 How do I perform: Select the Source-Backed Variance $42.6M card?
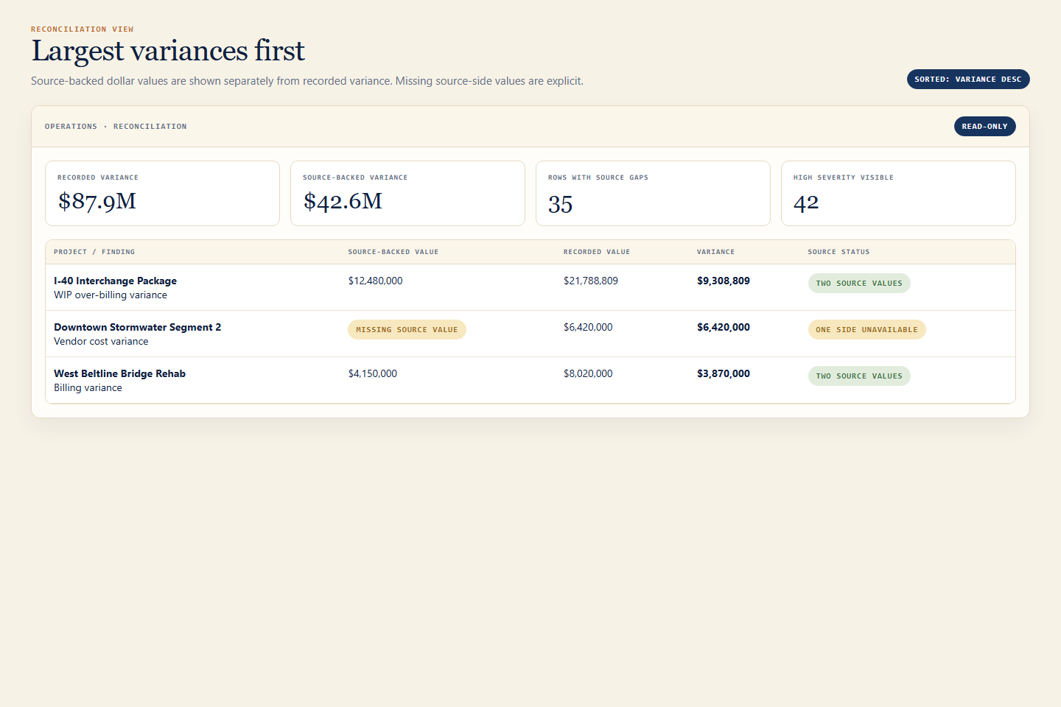coord(407,193)
